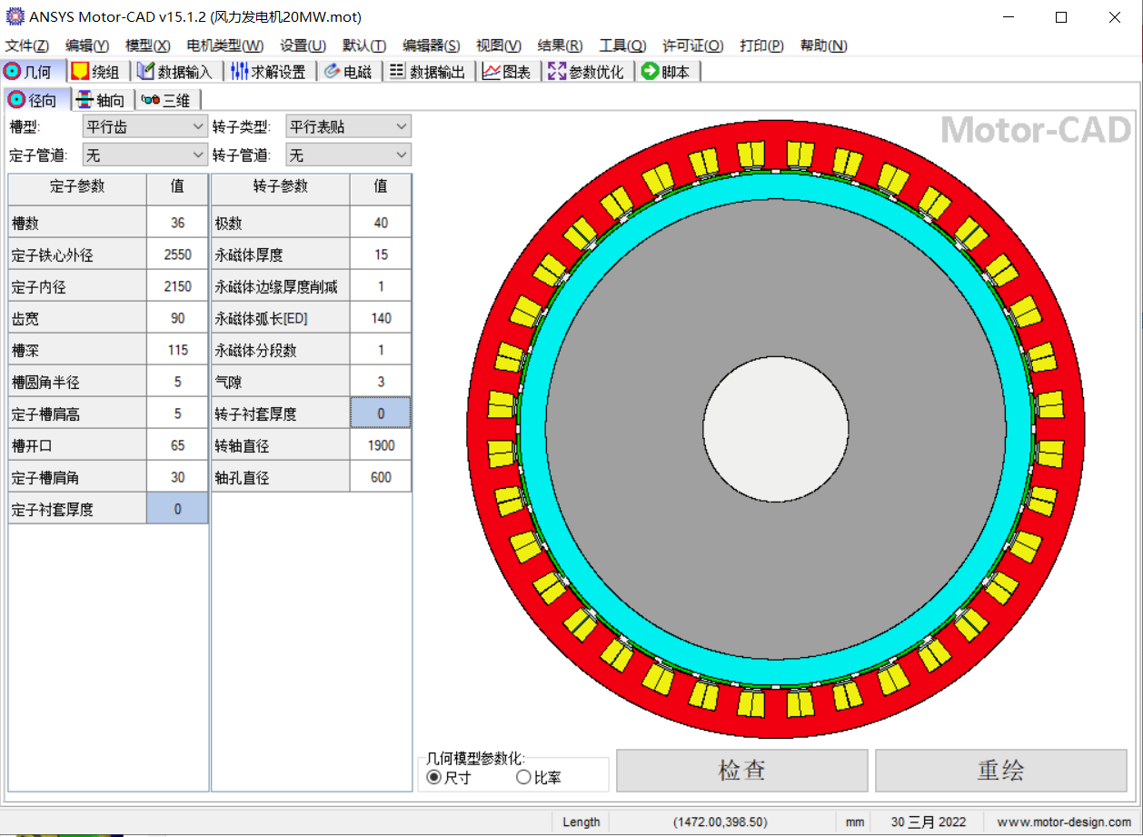Click the white shaft hole in the diagram
This screenshot has height=837, width=1143.
click(x=775, y=429)
